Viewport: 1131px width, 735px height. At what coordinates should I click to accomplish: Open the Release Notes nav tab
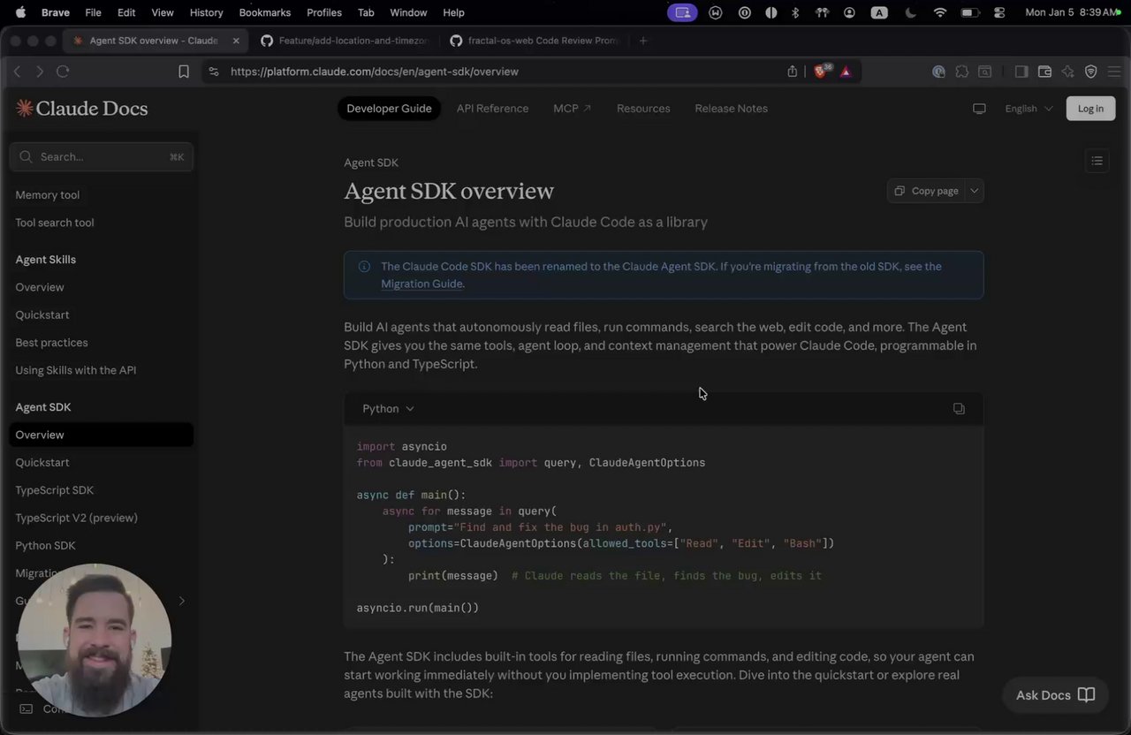click(731, 109)
